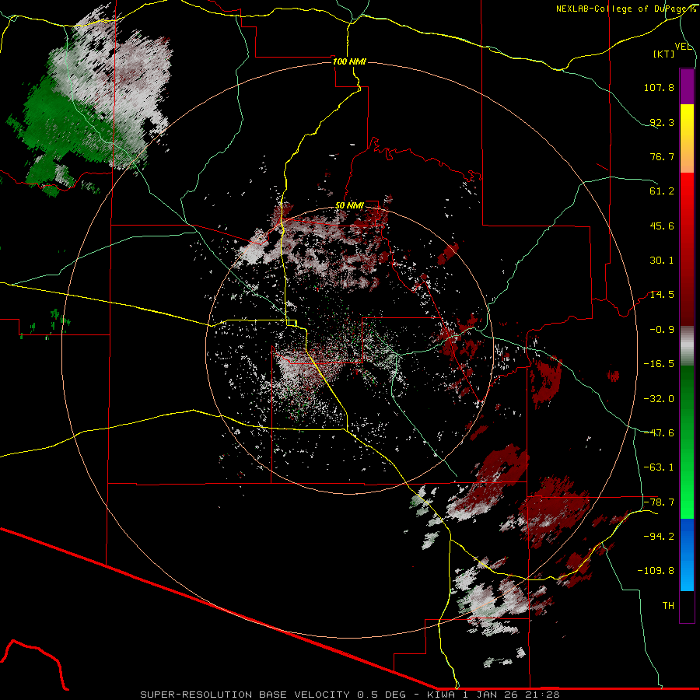Viewport: 700px width, 700px height.
Task: Click the 30.1 value on the velocity scale
Action: click(x=662, y=261)
